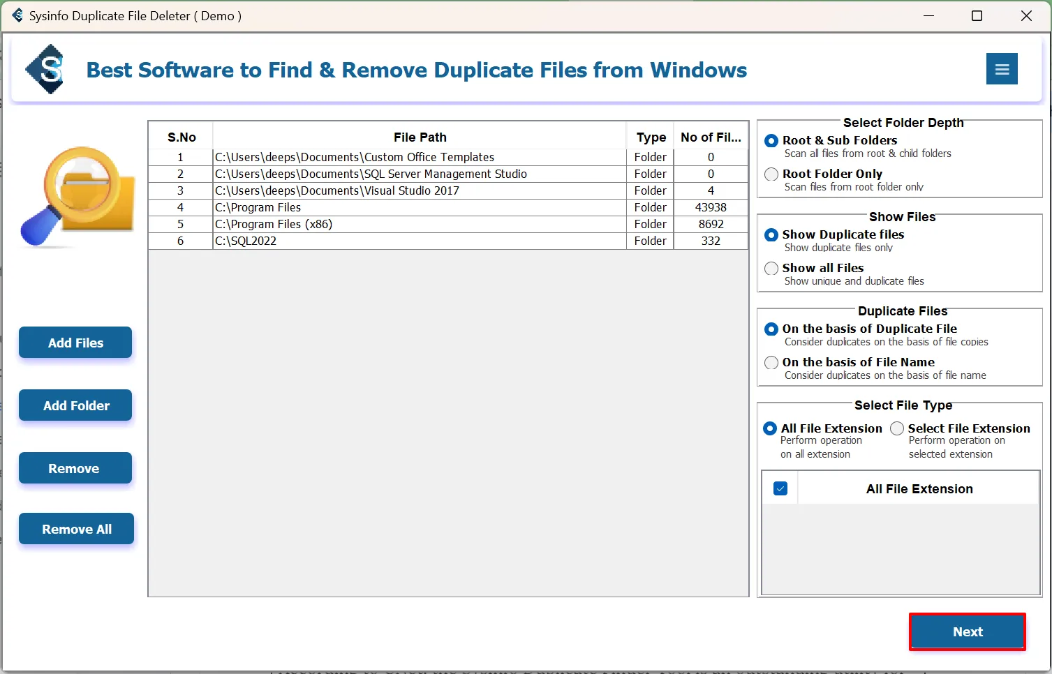The image size is (1052, 674).
Task: Click the Add Folder button
Action: tap(75, 405)
